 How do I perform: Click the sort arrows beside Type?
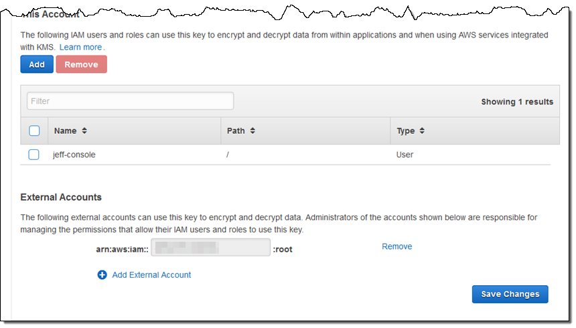click(x=422, y=131)
